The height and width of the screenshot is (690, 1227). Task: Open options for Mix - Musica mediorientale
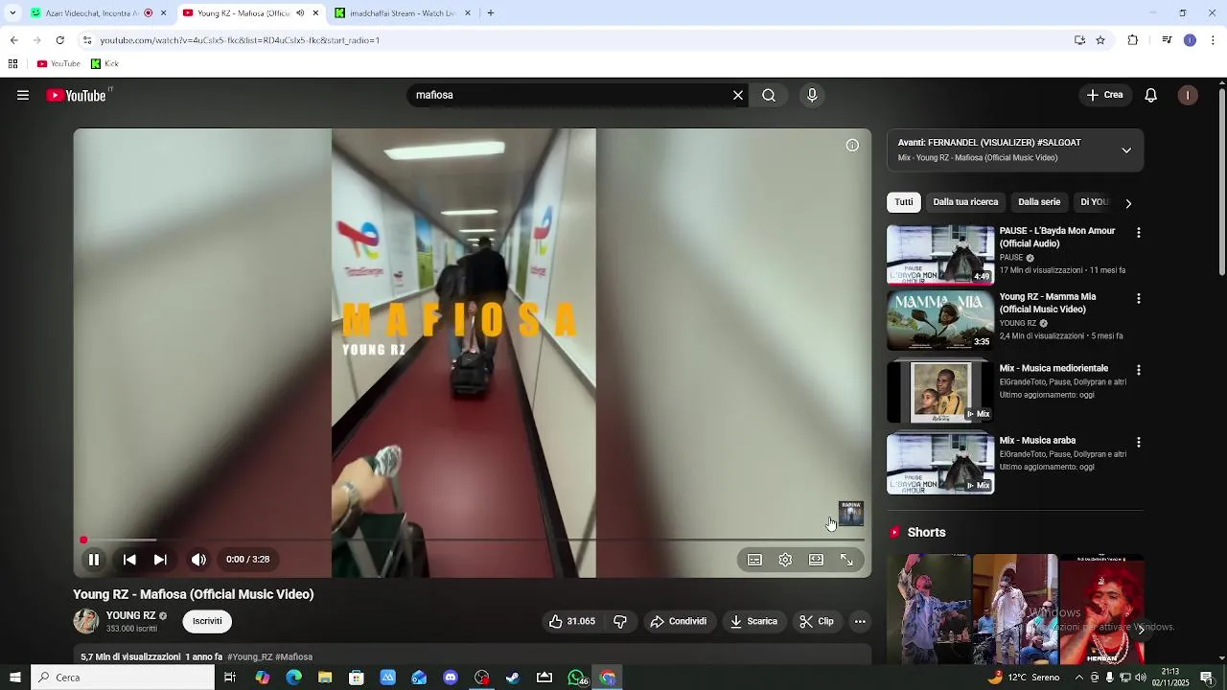tap(1139, 370)
